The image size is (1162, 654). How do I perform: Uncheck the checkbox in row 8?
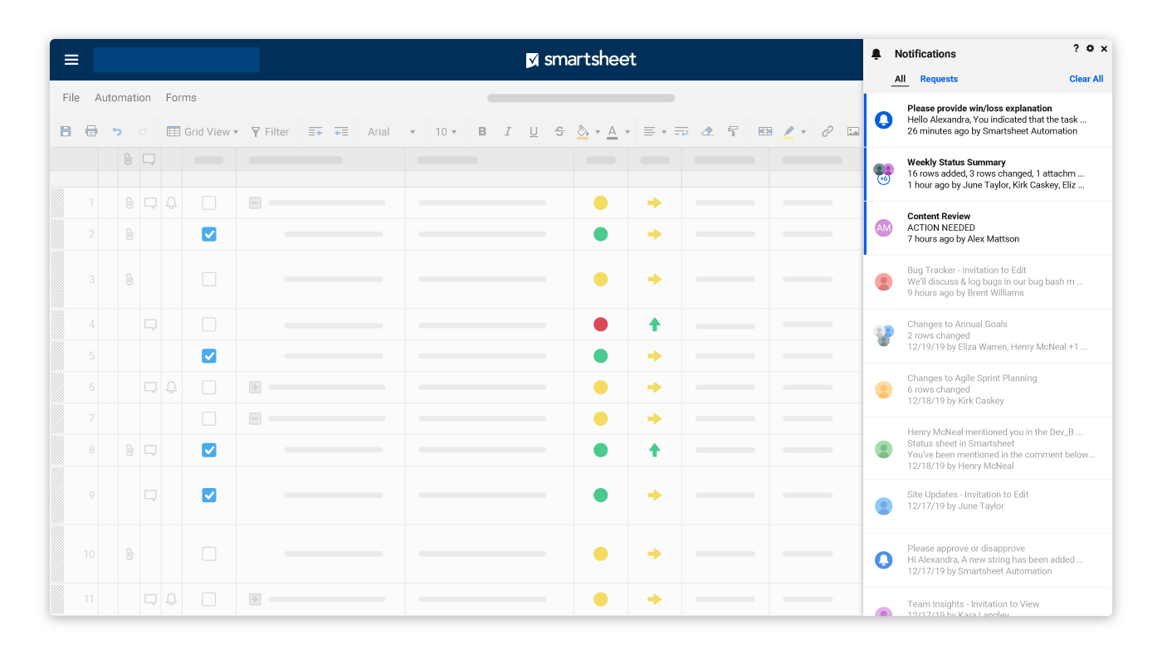(x=209, y=450)
